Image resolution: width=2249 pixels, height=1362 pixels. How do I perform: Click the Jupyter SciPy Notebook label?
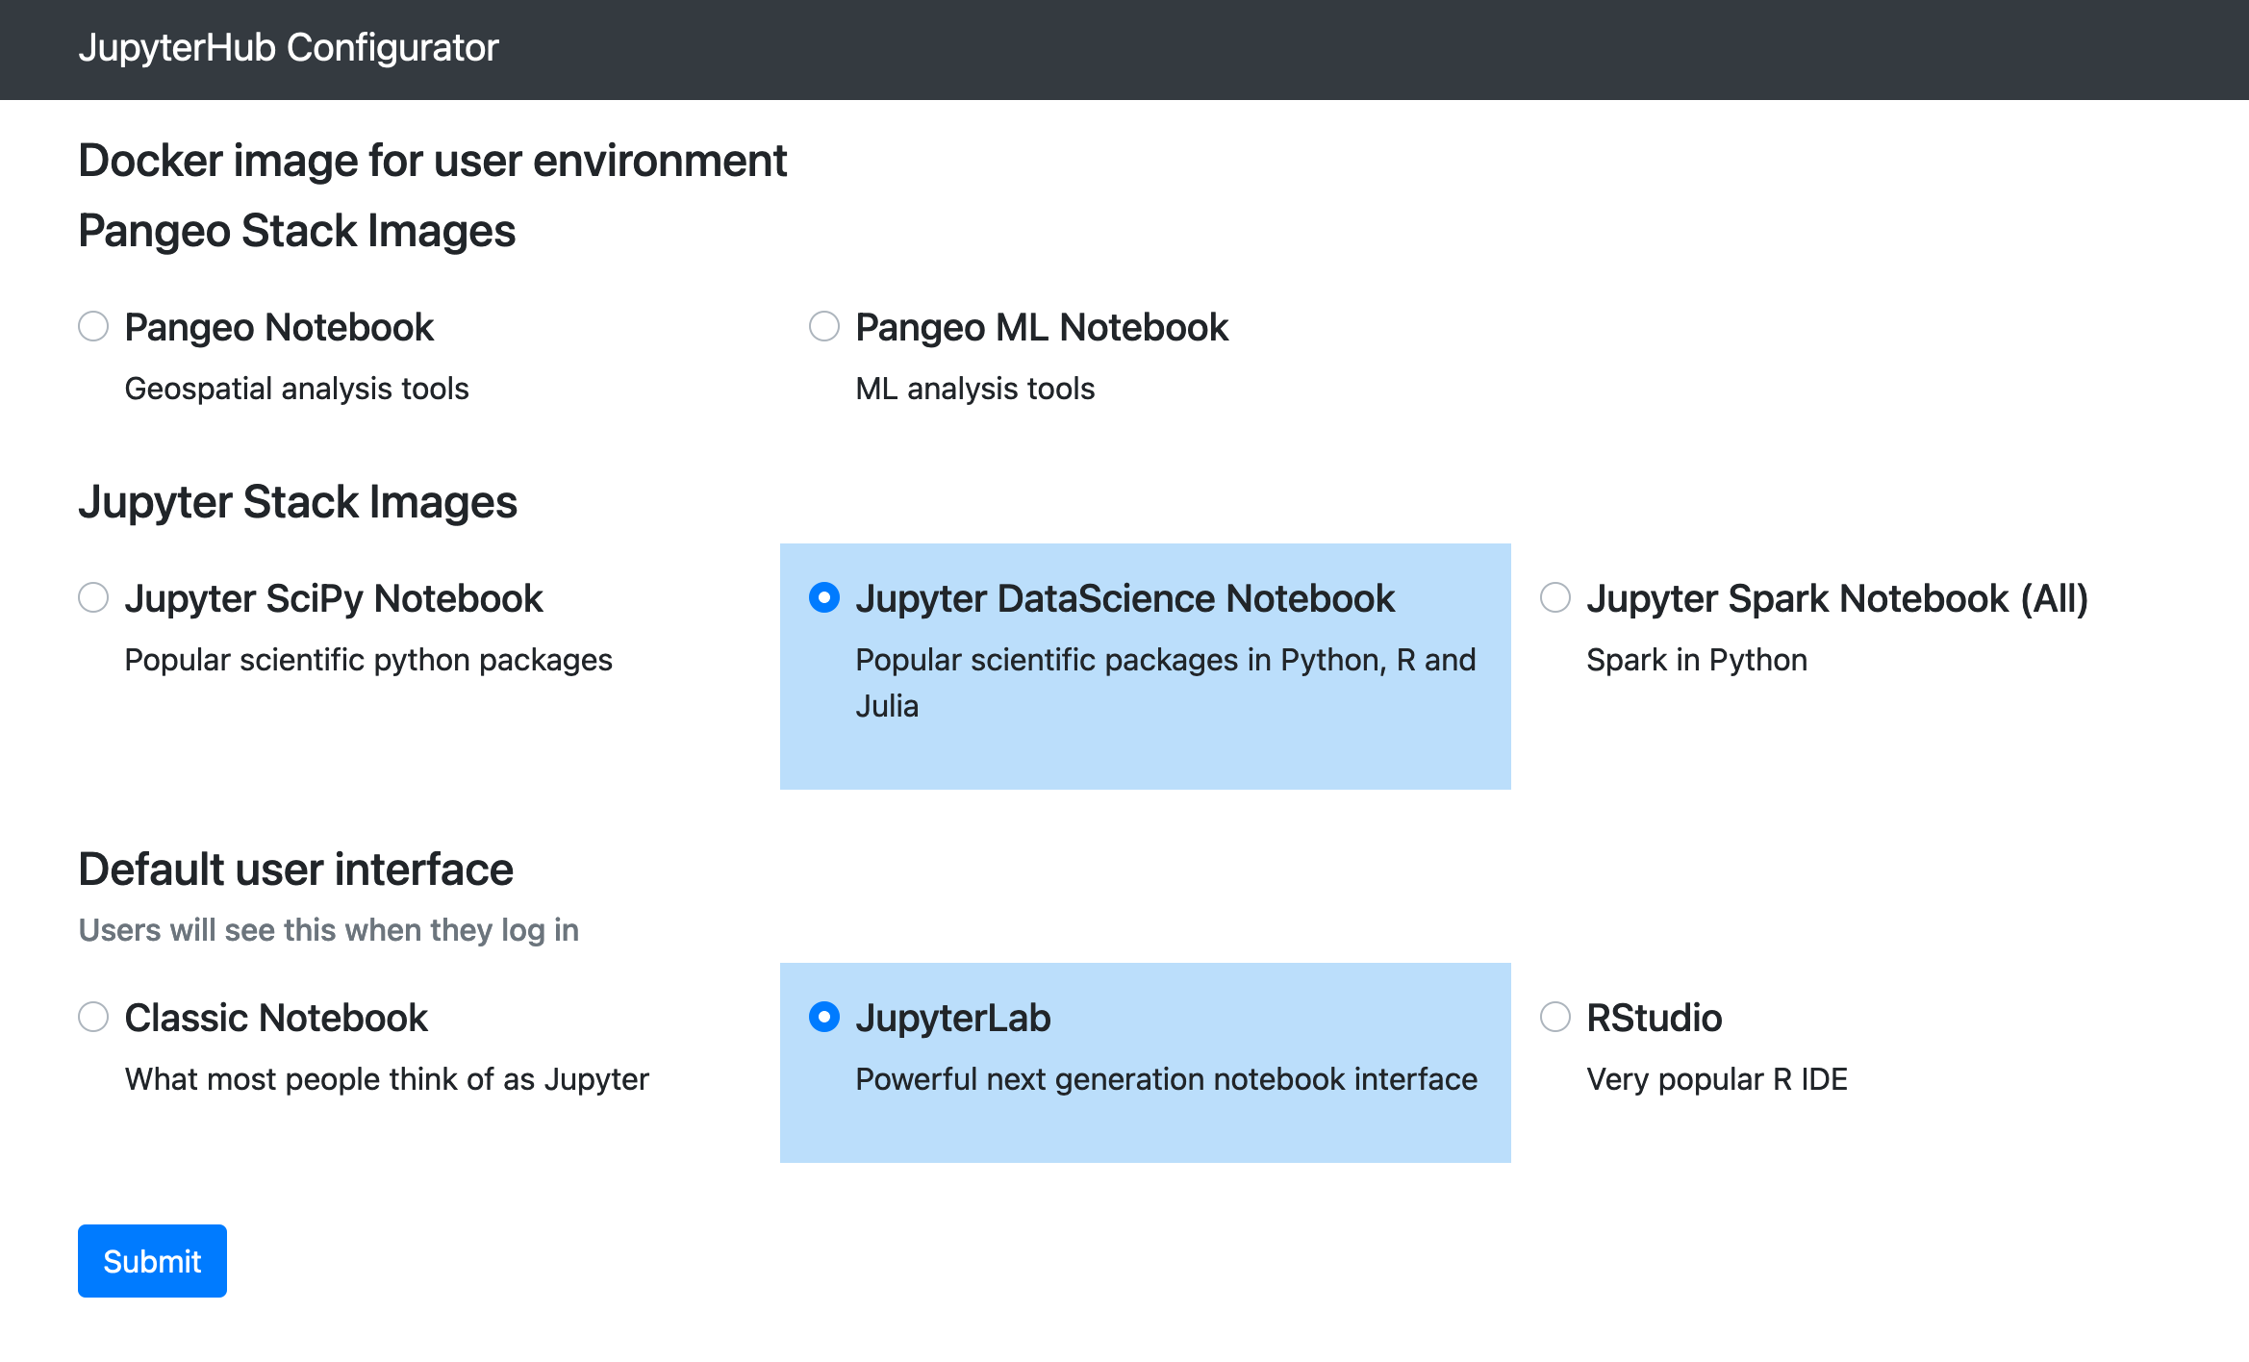pyautogui.click(x=334, y=599)
